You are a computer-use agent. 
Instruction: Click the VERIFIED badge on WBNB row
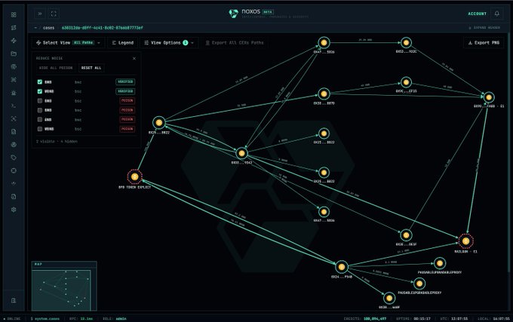125,91
